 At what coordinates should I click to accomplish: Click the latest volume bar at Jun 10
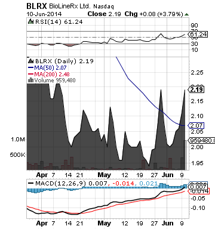[x=185, y=154]
